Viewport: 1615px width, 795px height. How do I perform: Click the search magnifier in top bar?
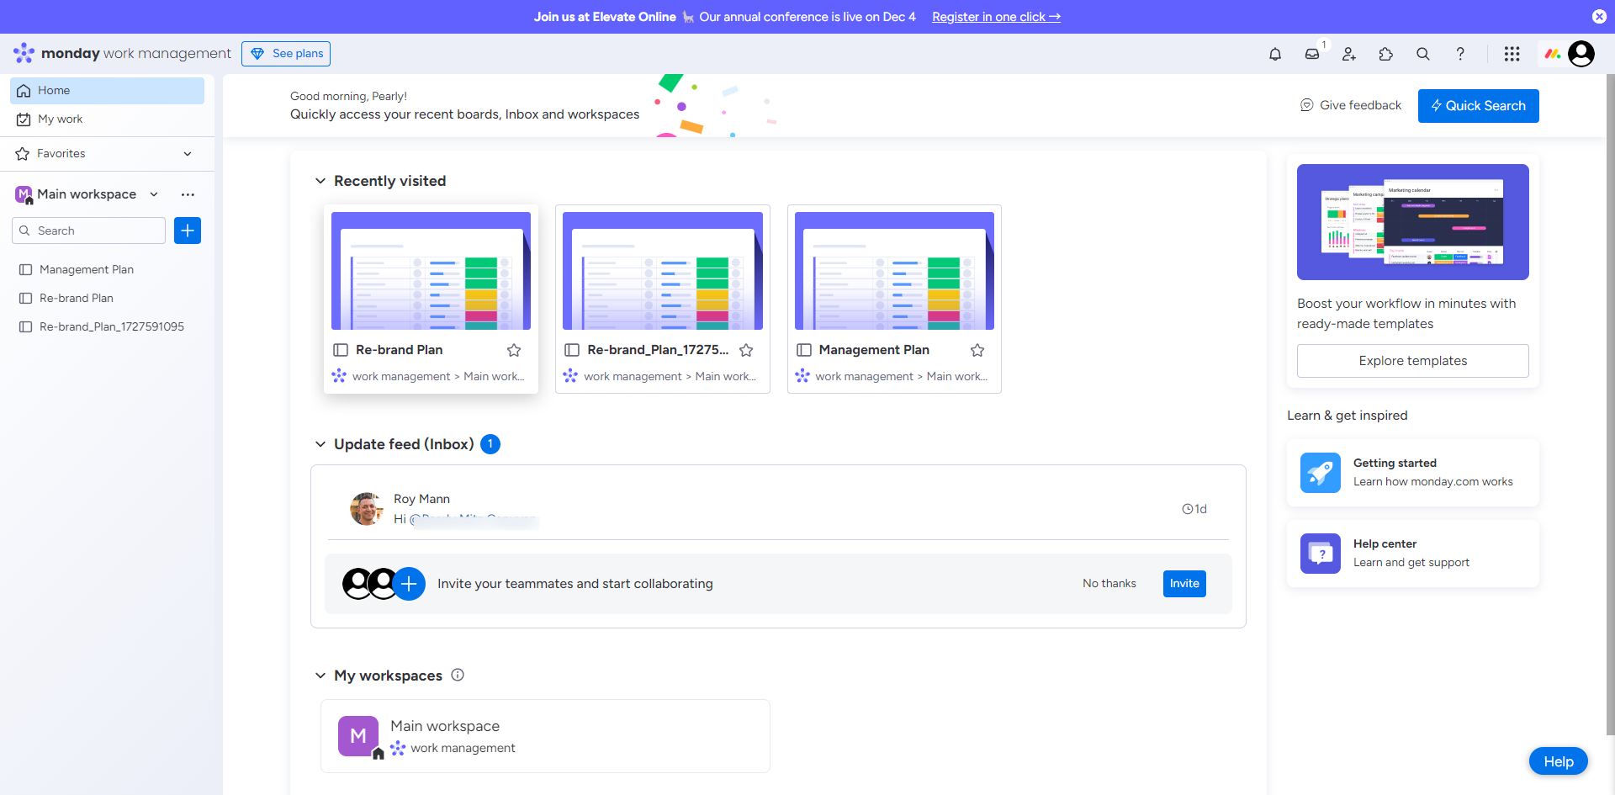click(x=1423, y=54)
